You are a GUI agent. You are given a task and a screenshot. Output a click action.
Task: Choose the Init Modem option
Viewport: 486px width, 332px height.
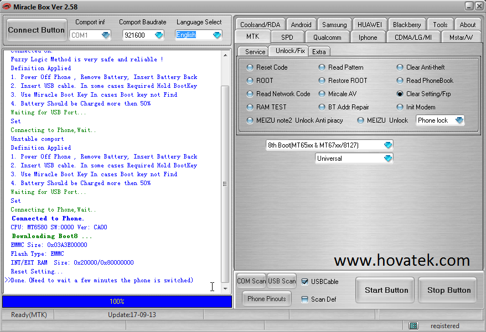pos(416,107)
